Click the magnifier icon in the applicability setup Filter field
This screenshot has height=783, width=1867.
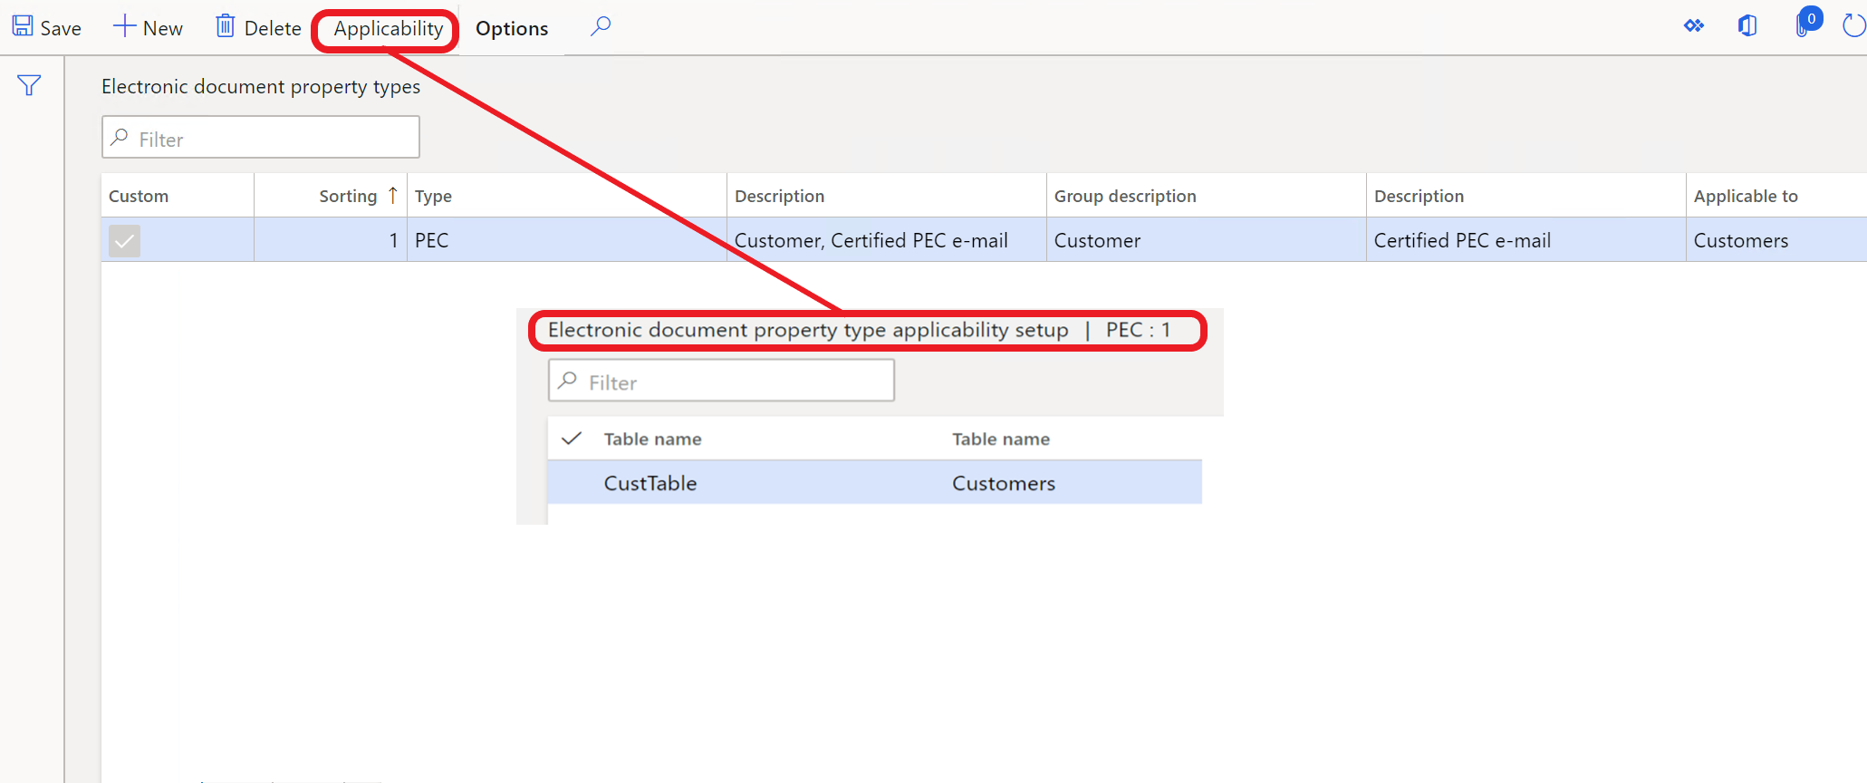click(568, 381)
